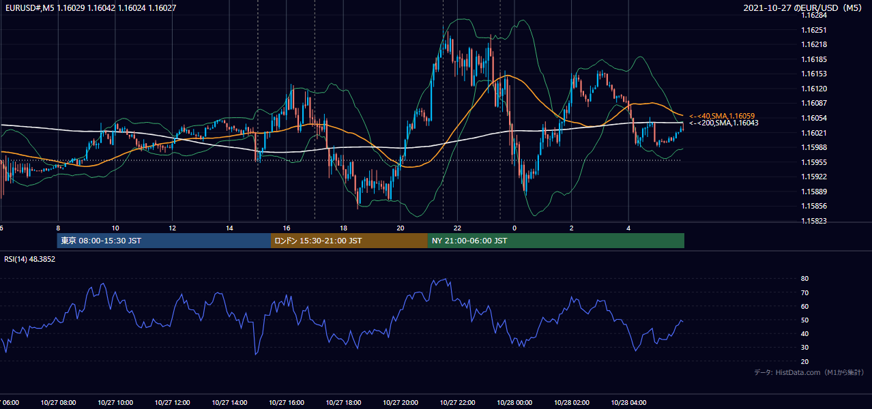Image resolution: width=872 pixels, height=409 pixels.
Task: Click price axis value 1.16284
Action: click(814, 15)
